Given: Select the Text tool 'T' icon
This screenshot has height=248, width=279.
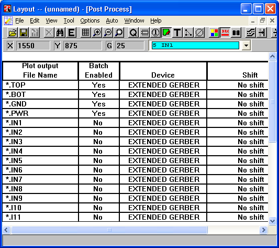Looking at the screenshot, I should click(x=177, y=33).
